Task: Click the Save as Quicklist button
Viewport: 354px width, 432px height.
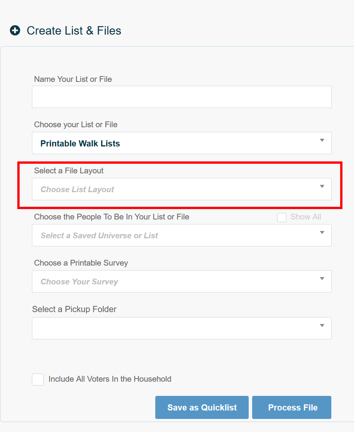Action: [x=202, y=407]
